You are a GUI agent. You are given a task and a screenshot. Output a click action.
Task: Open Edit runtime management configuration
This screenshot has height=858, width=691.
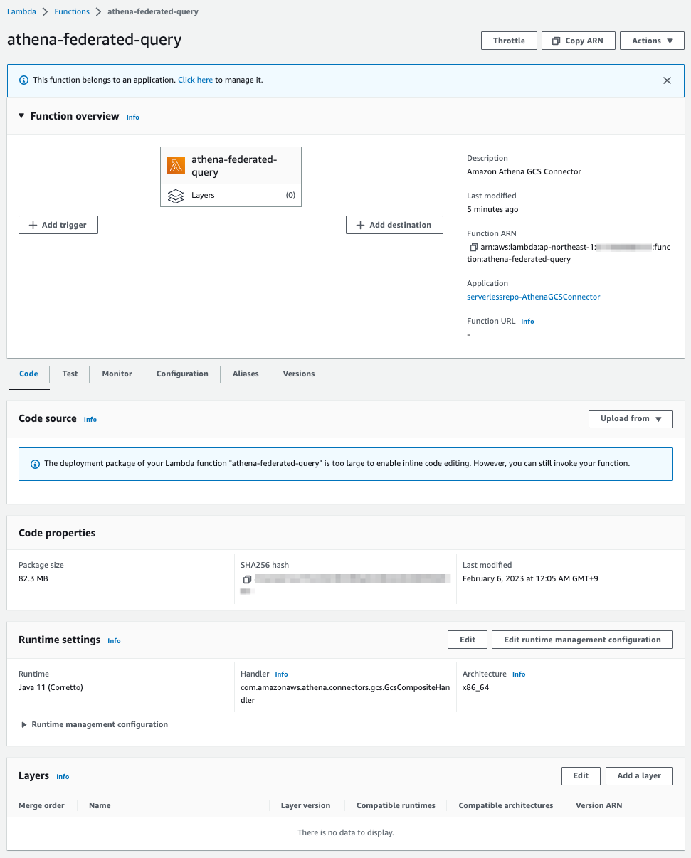[x=582, y=640]
